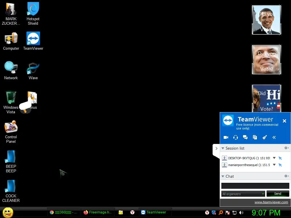Image resolution: width=291 pixels, height=218 pixels.
Task: Open the Windows Vista recycle bin icon
Action: click(11, 102)
